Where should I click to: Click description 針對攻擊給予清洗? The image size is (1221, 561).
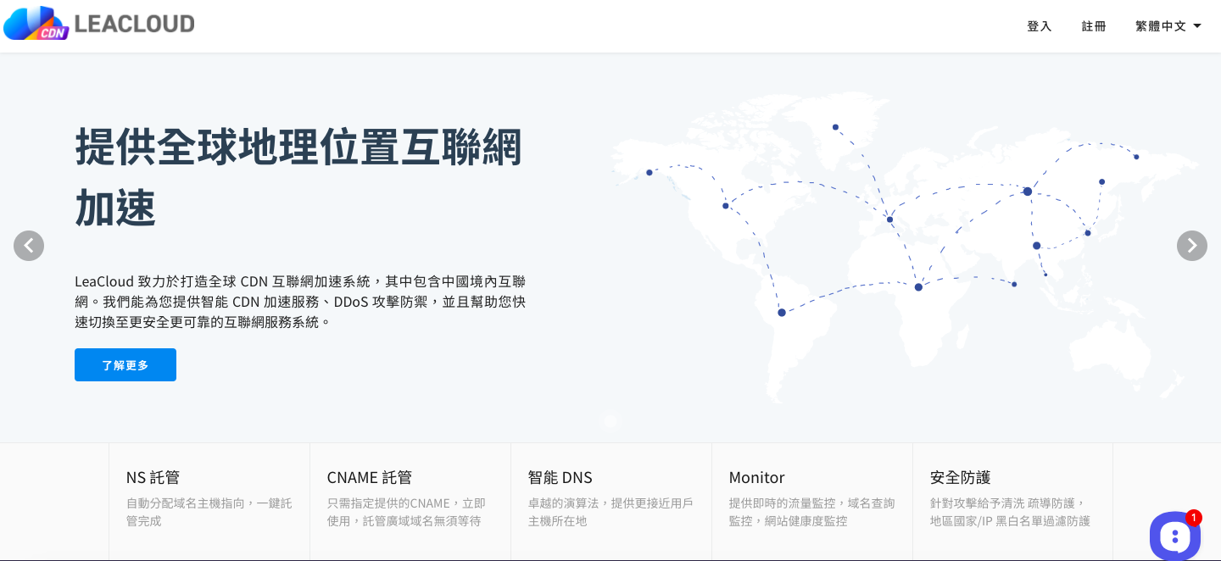tap(1010, 512)
